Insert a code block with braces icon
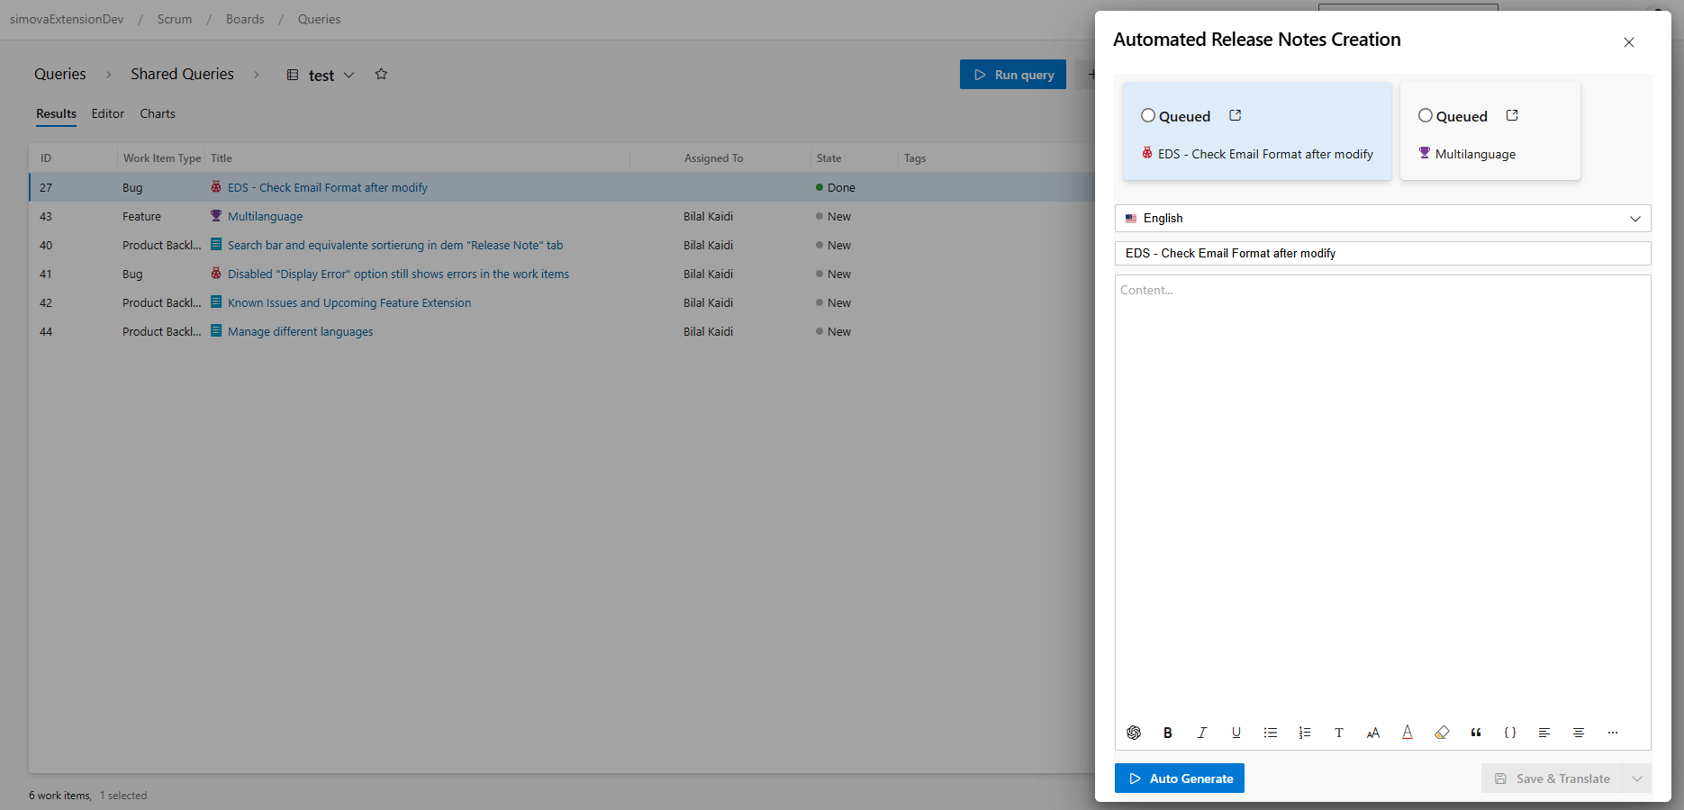Screen dimensions: 1684x810 pos(1510,733)
